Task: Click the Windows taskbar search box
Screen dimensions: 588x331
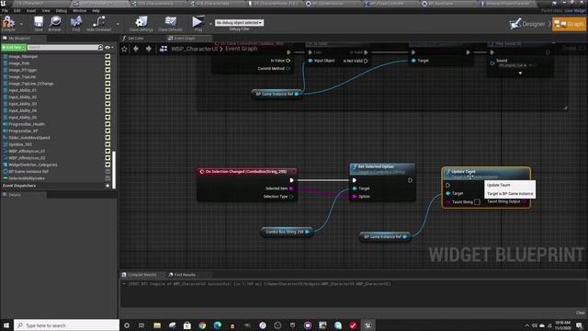Action: pos(67,325)
